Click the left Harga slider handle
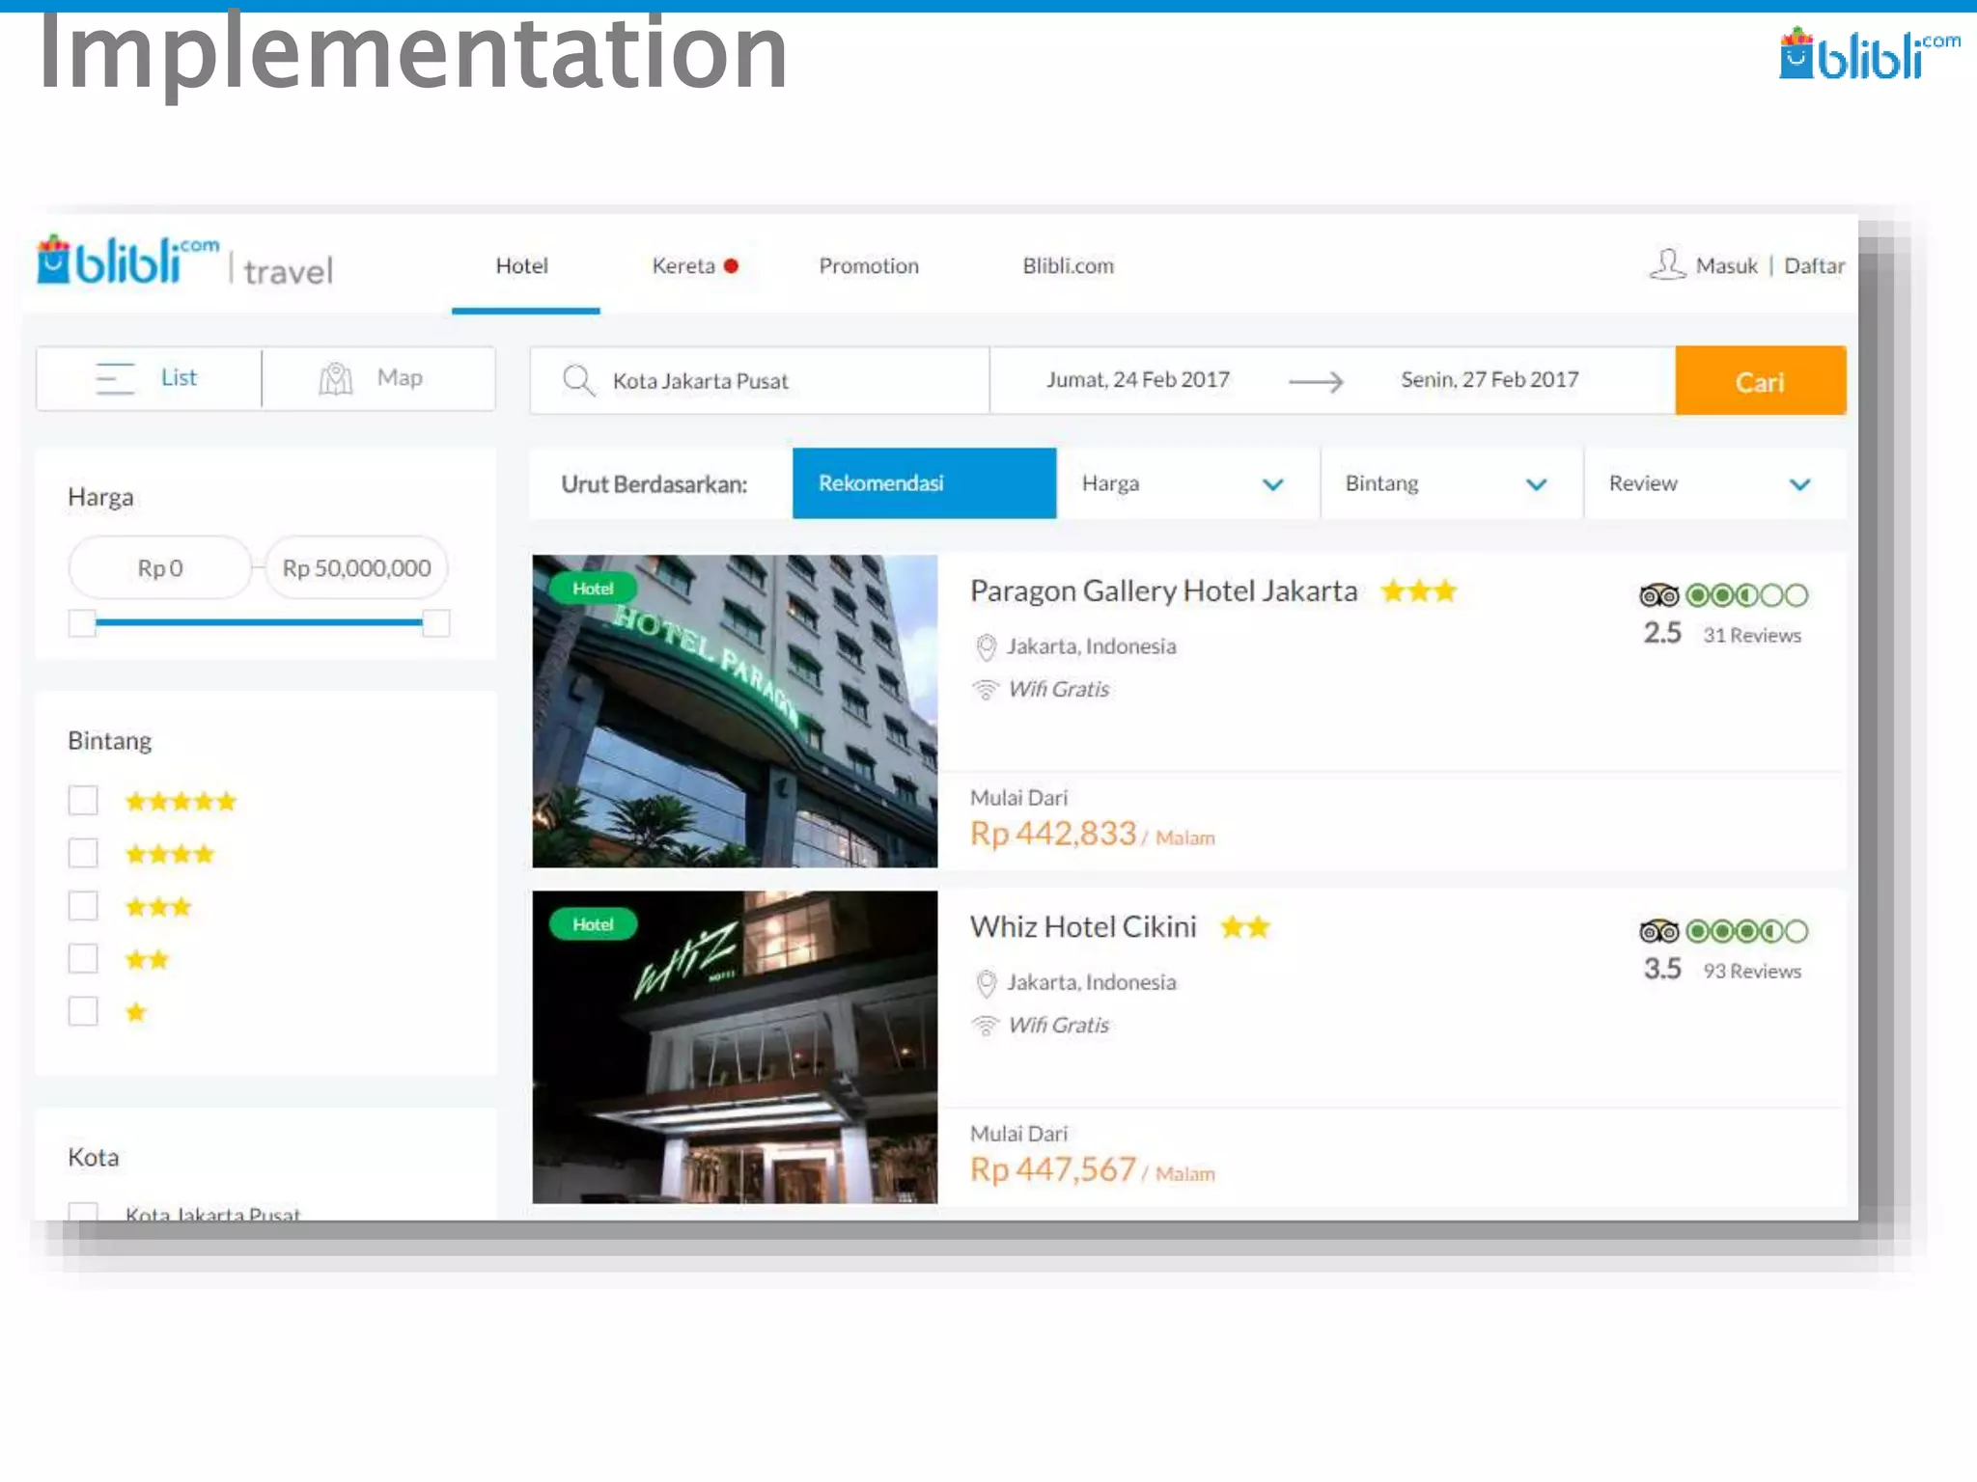Image resolution: width=1977 pixels, height=1482 pixels. (x=82, y=623)
